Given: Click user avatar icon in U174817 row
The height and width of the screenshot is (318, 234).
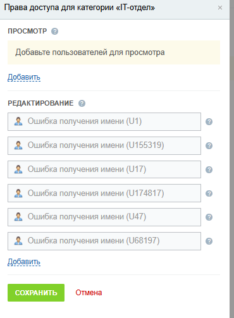Looking at the screenshot, I should [18, 193].
